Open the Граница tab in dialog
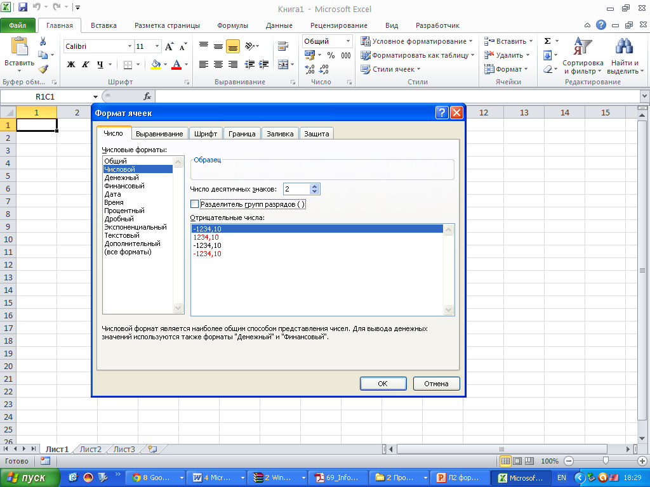 click(x=242, y=134)
